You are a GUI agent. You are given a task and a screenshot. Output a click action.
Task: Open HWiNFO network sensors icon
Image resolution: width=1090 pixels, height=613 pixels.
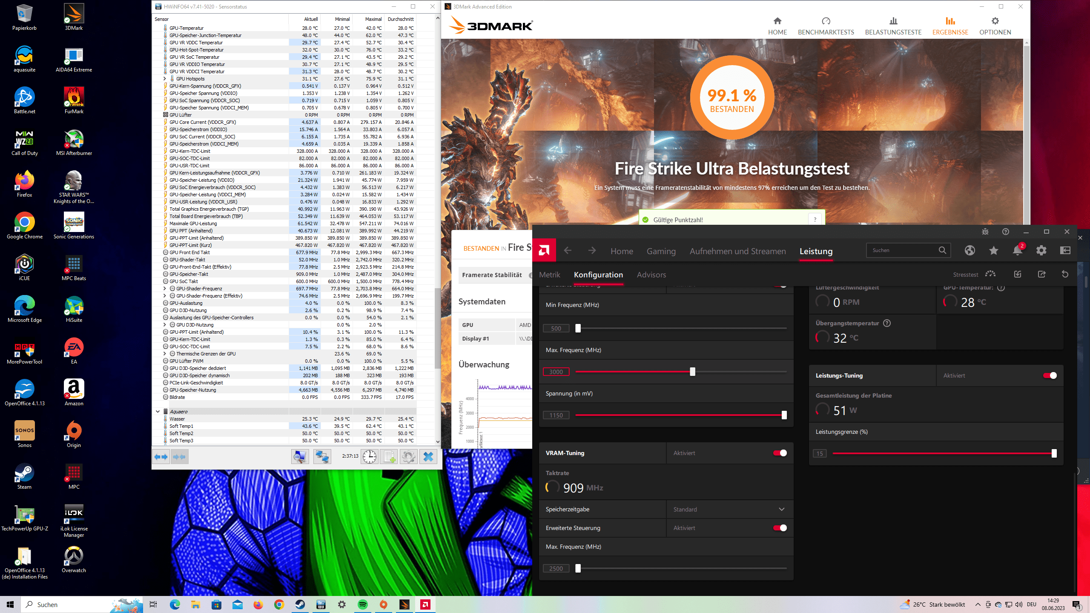pyautogui.click(x=322, y=457)
